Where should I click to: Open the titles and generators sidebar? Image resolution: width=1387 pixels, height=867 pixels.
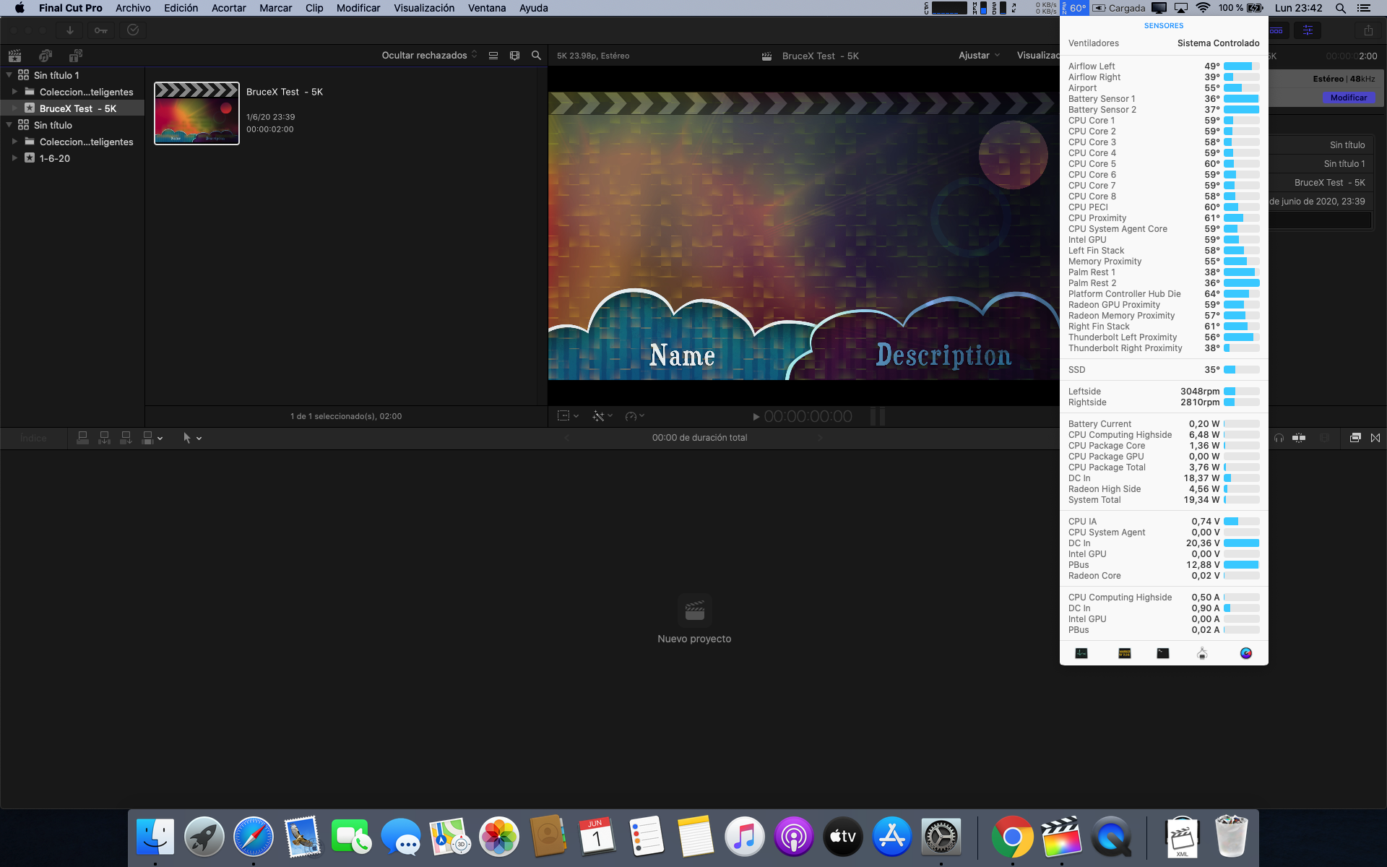76,56
